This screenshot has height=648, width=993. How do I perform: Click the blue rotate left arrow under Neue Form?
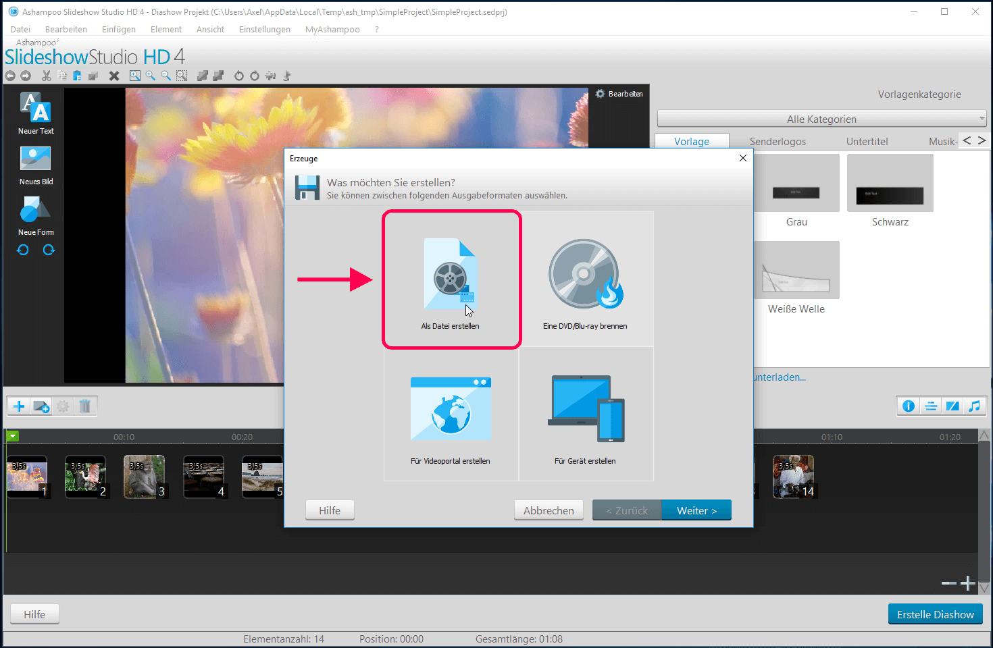tap(23, 250)
